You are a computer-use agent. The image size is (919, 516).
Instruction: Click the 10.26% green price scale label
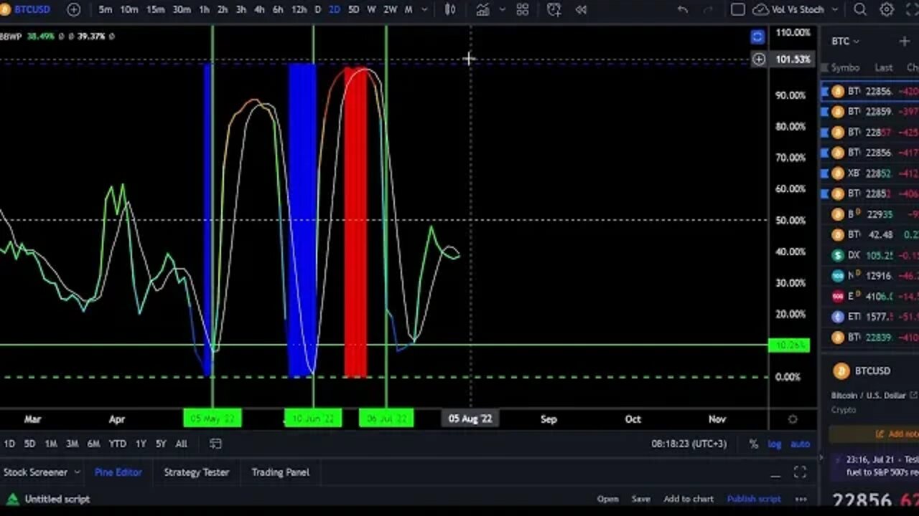(789, 345)
